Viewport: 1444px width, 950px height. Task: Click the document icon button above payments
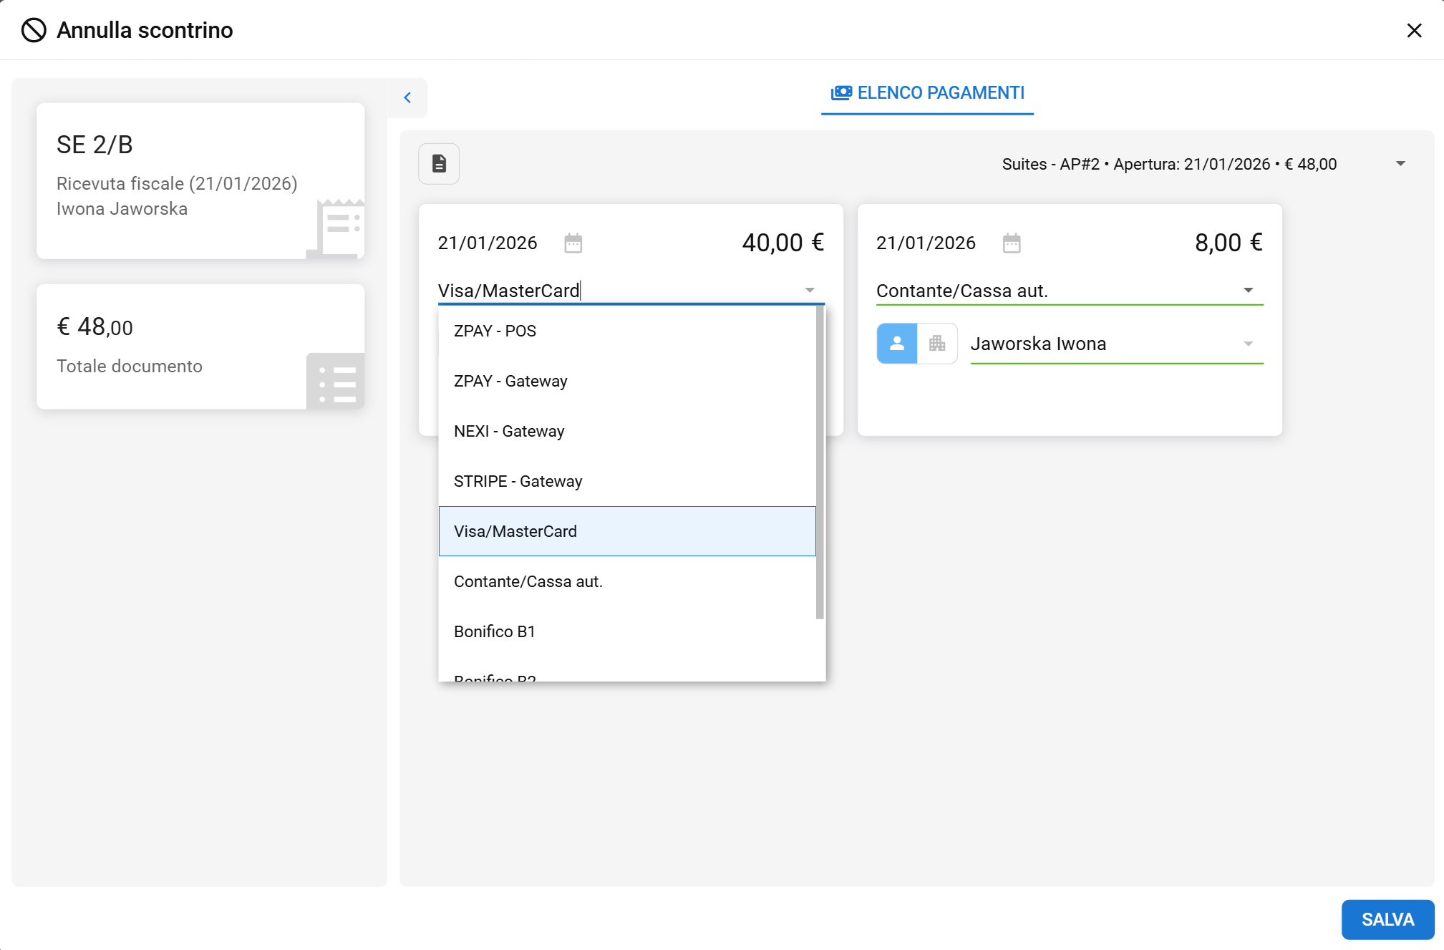pos(439,164)
